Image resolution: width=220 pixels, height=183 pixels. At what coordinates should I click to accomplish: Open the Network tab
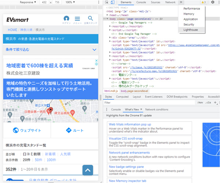[x=170, y=2]
